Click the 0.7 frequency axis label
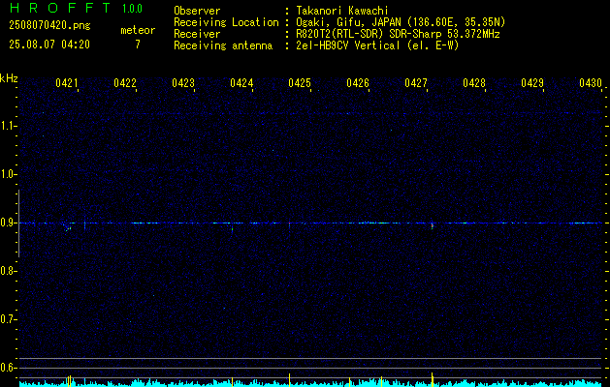 click(x=8, y=319)
